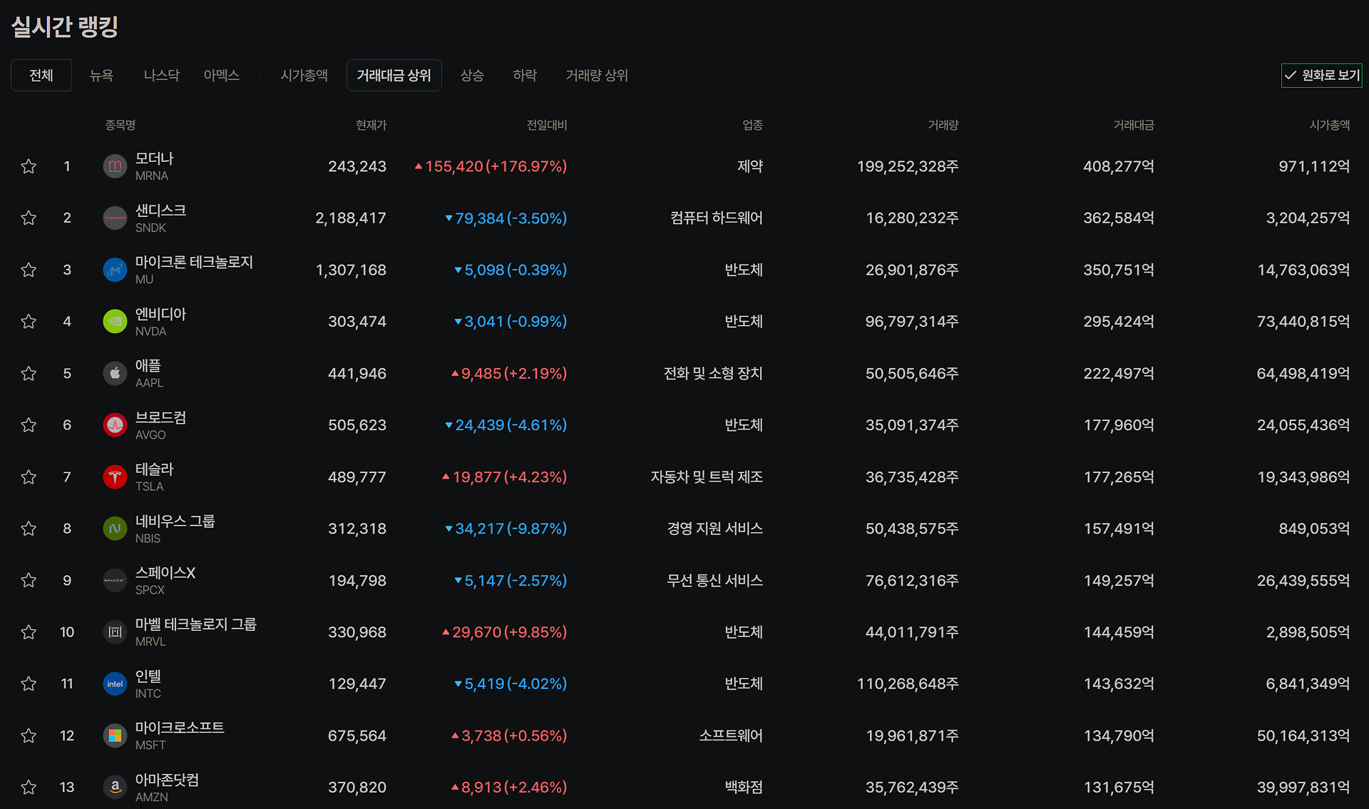1369x809 pixels.
Task: Open the 마이크로소프트 stock name link
Action: 180,728
